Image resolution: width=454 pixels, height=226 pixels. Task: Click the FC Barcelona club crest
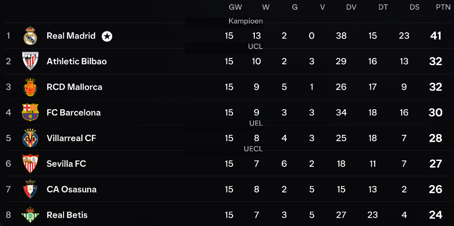click(30, 112)
